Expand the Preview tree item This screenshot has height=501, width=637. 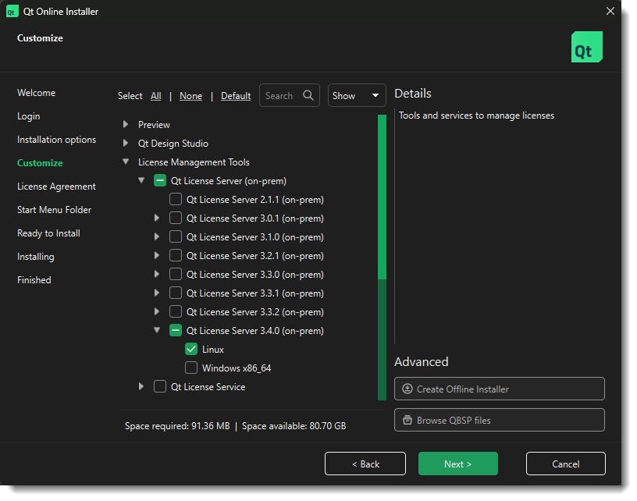click(x=125, y=123)
